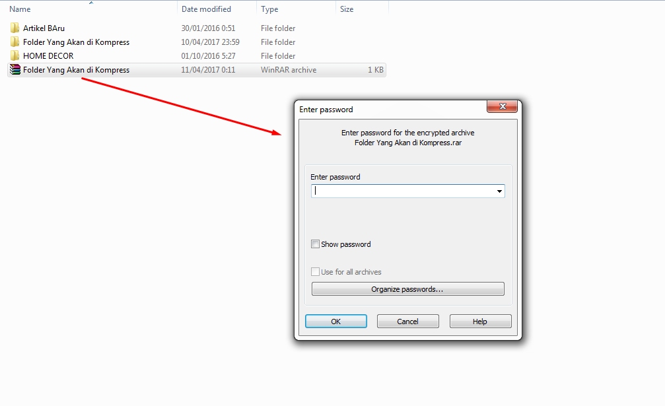
Task: Open Organize passwords settings
Action: 407,289
